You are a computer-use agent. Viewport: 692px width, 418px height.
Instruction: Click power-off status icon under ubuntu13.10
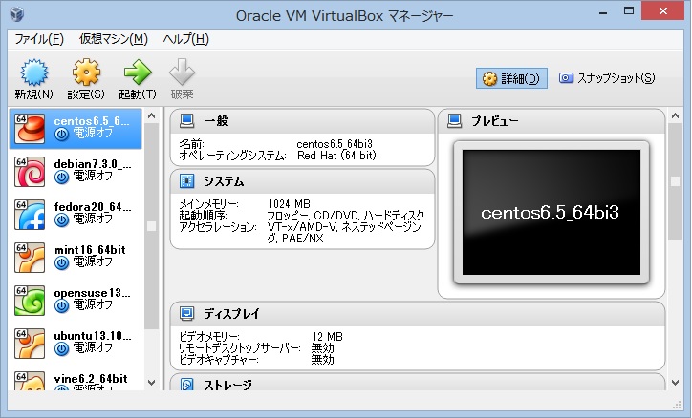pyautogui.click(x=62, y=349)
